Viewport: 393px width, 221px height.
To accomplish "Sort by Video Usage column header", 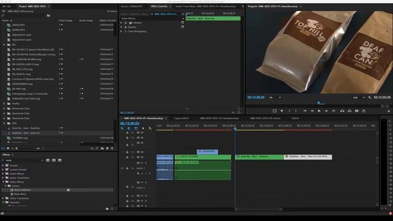I will (66, 20).
